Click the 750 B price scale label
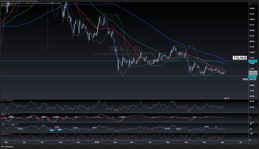Viewport: 259px width, 149px height. 252,52
